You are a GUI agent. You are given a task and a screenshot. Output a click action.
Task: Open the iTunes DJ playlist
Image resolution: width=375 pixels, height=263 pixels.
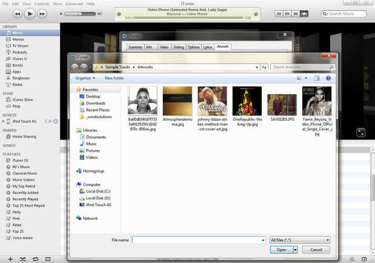click(21, 160)
